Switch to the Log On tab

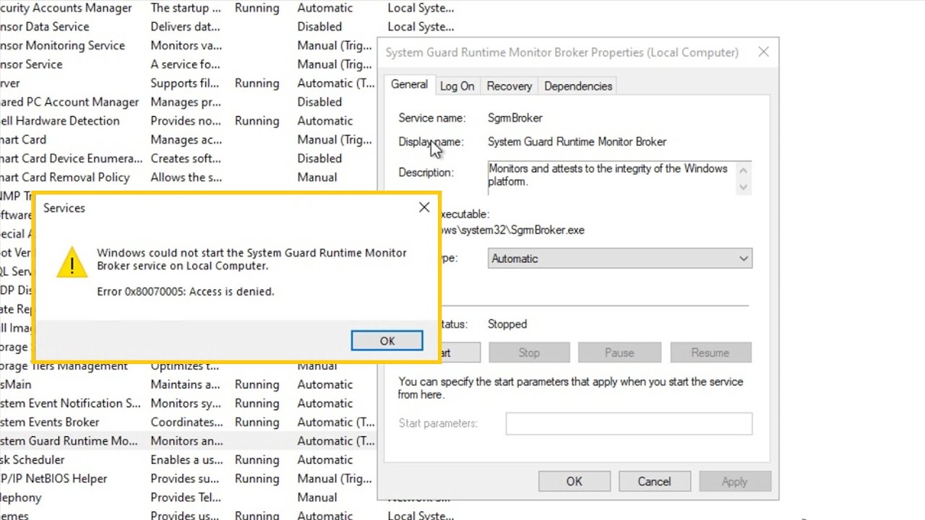tap(457, 86)
